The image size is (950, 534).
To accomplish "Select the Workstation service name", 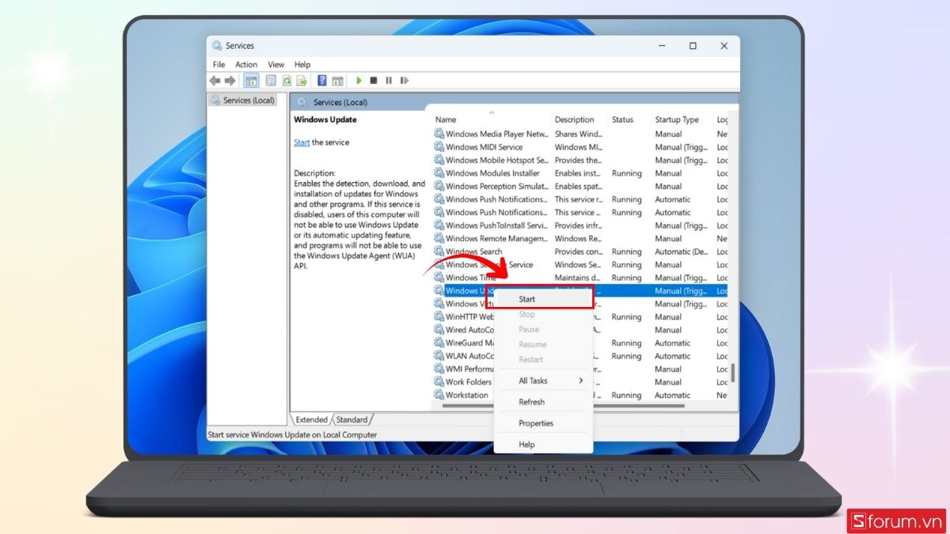I will (467, 395).
